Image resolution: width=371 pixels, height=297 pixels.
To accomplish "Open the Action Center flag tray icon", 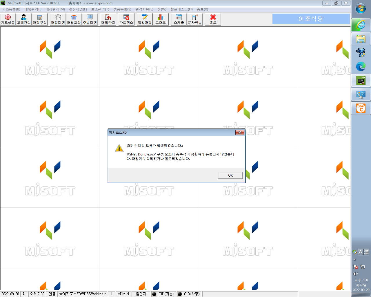I will pyautogui.click(x=356, y=267).
